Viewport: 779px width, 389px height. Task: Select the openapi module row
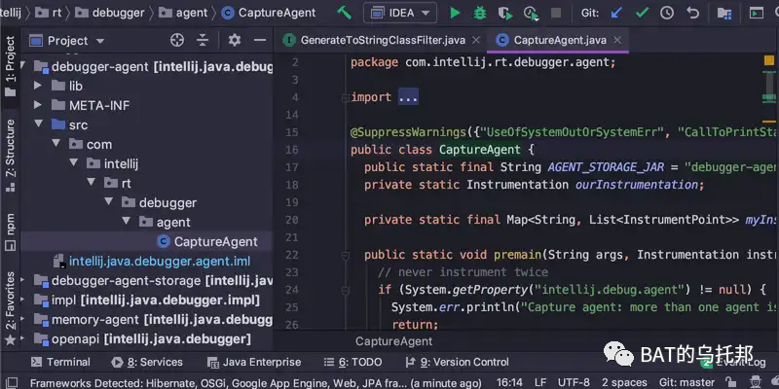pyautogui.click(x=147, y=339)
